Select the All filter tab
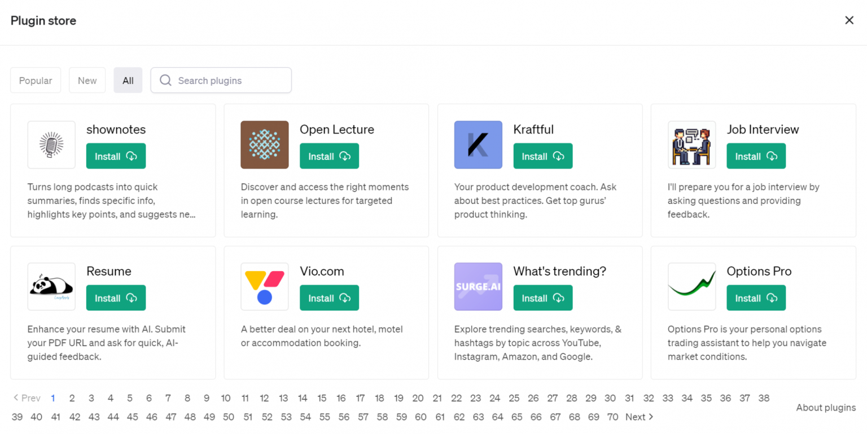867x434 pixels. click(128, 81)
